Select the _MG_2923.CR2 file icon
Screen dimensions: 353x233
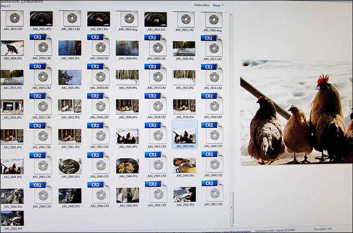212,46
